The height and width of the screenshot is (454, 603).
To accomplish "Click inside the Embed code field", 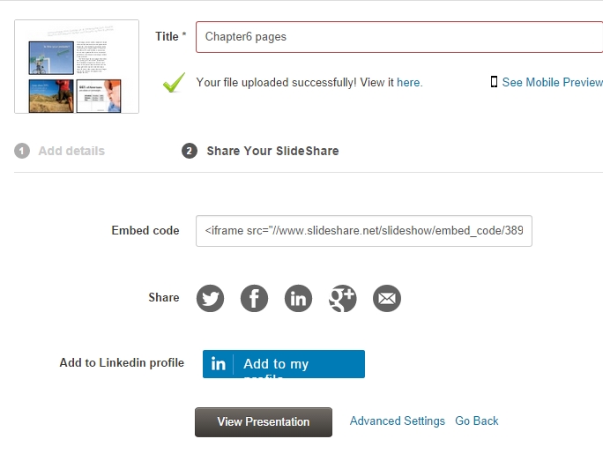I will click(x=363, y=230).
